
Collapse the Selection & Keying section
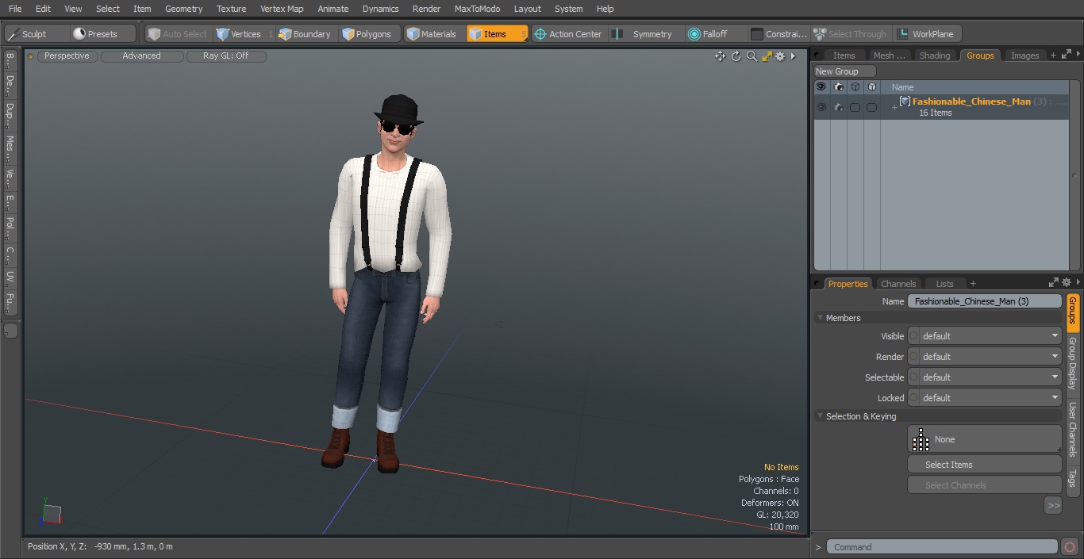[x=820, y=416]
